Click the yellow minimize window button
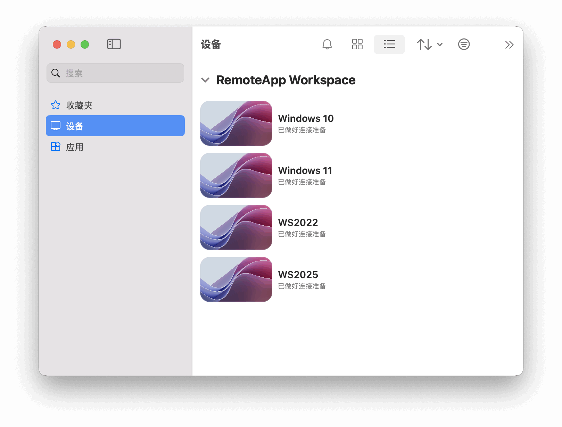This screenshot has width=562, height=427. [71, 44]
